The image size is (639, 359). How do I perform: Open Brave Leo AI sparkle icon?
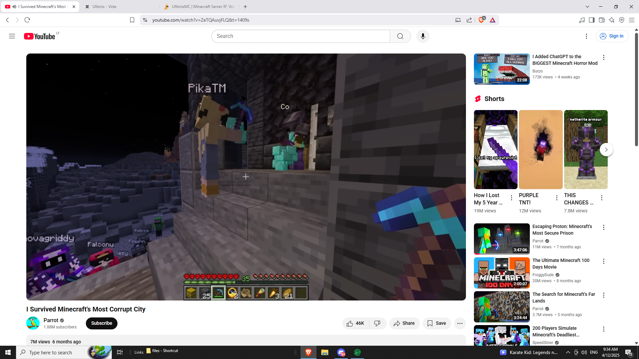(611, 20)
